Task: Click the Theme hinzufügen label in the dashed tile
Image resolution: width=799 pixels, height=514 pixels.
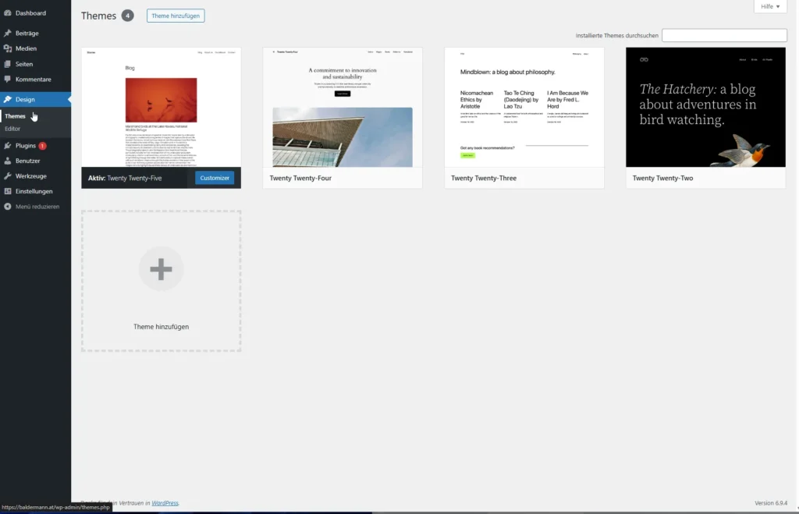Action: coord(161,327)
